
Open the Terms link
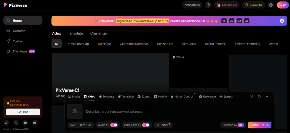(x=6, y=129)
